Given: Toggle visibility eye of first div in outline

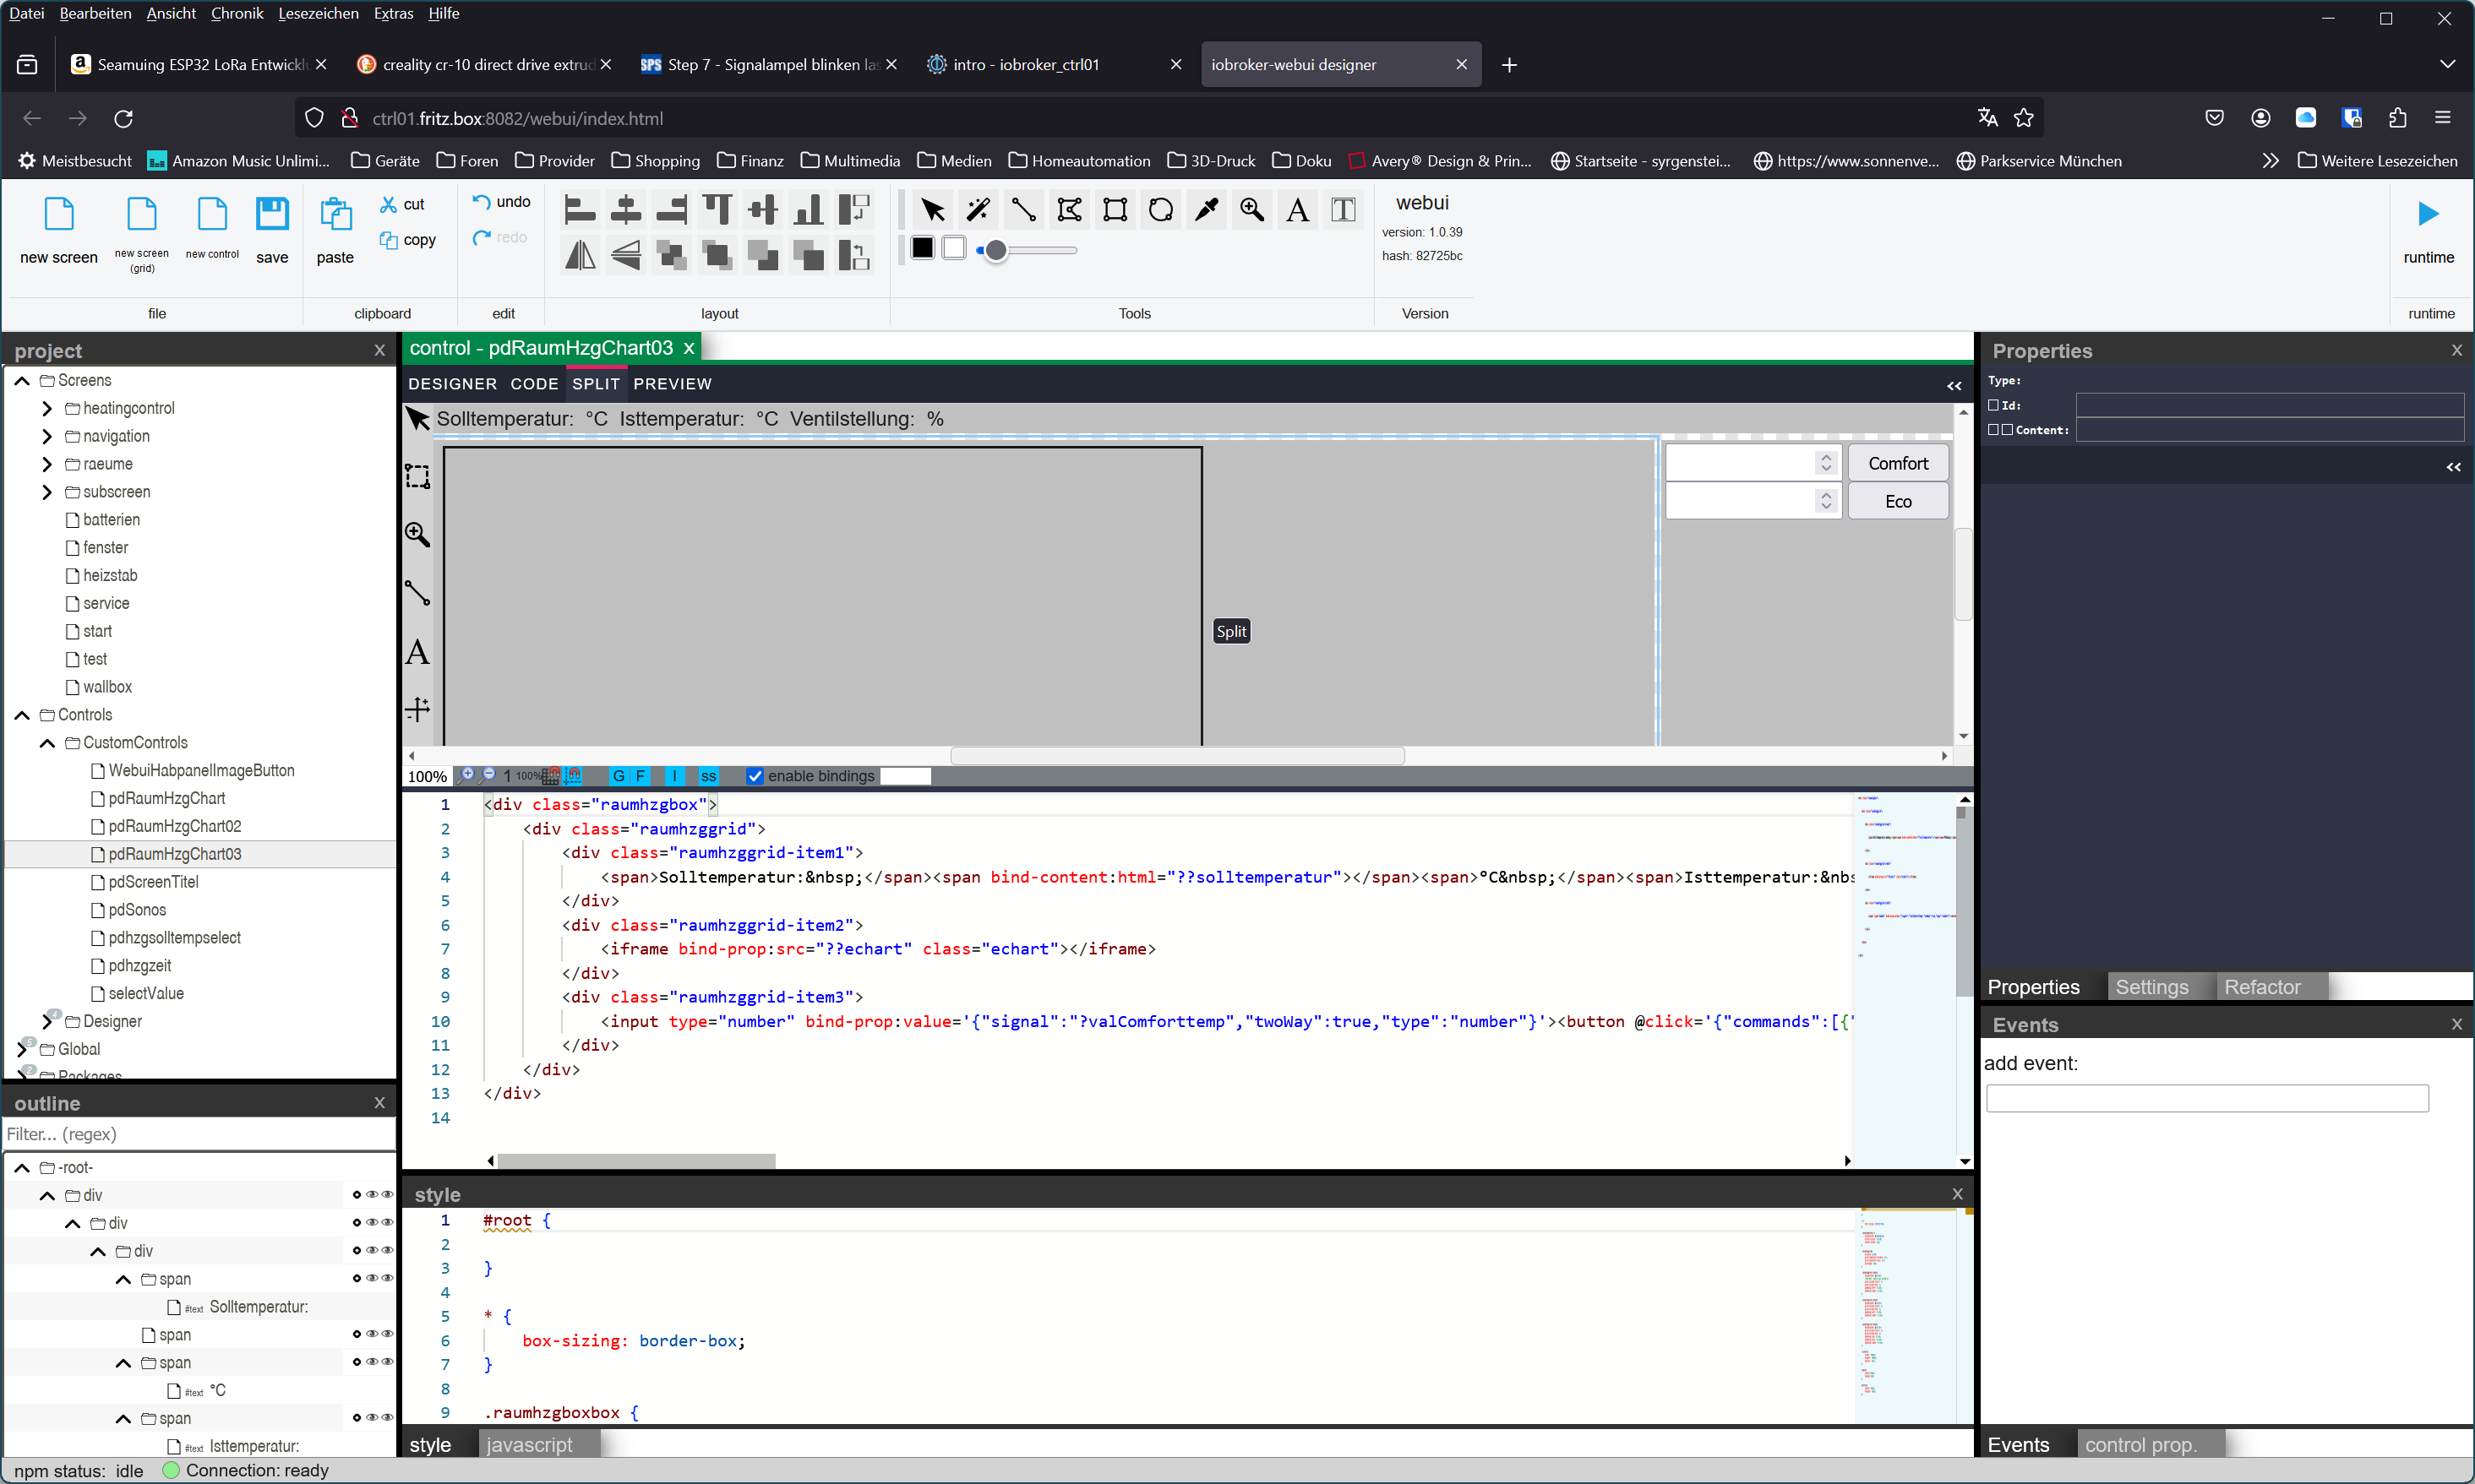Looking at the screenshot, I should [372, 1195].
